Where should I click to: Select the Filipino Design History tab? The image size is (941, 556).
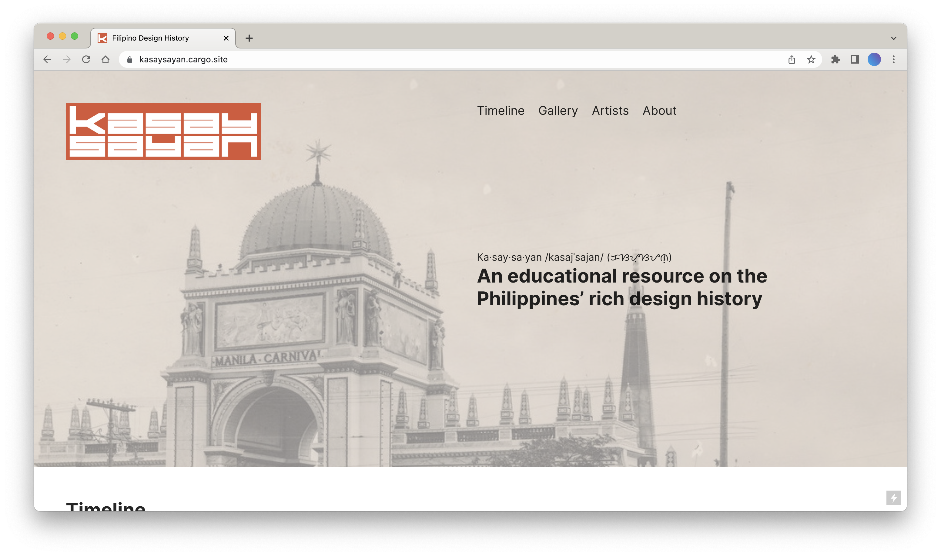click(150, 38)
